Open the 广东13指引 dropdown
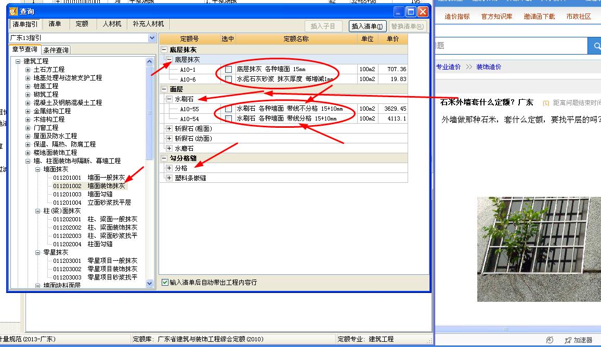Image resolution: width=601 pixels, height=347 pixels. [x=152, y=38]
